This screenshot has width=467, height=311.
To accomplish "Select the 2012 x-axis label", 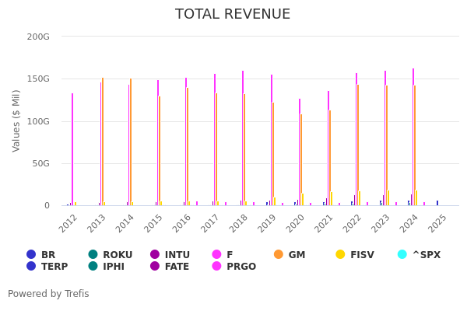I will [68, 223].
